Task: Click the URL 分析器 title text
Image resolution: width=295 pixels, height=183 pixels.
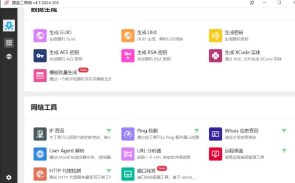Action: pos(149,151)
